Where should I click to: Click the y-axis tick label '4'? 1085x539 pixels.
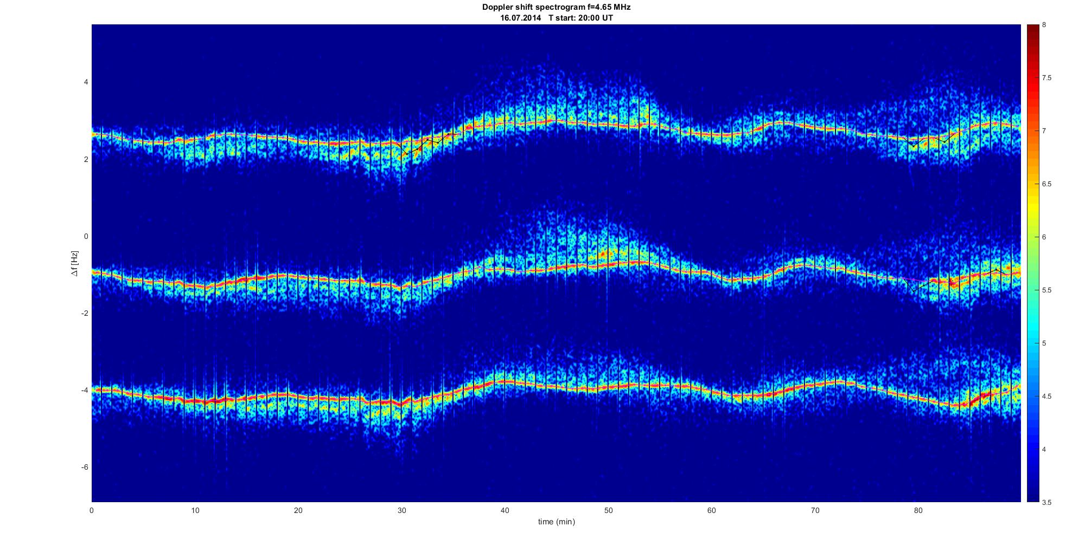pos(86,82)
